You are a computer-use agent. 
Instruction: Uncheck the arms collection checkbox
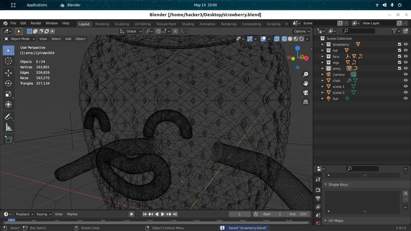tap(400, 68)
